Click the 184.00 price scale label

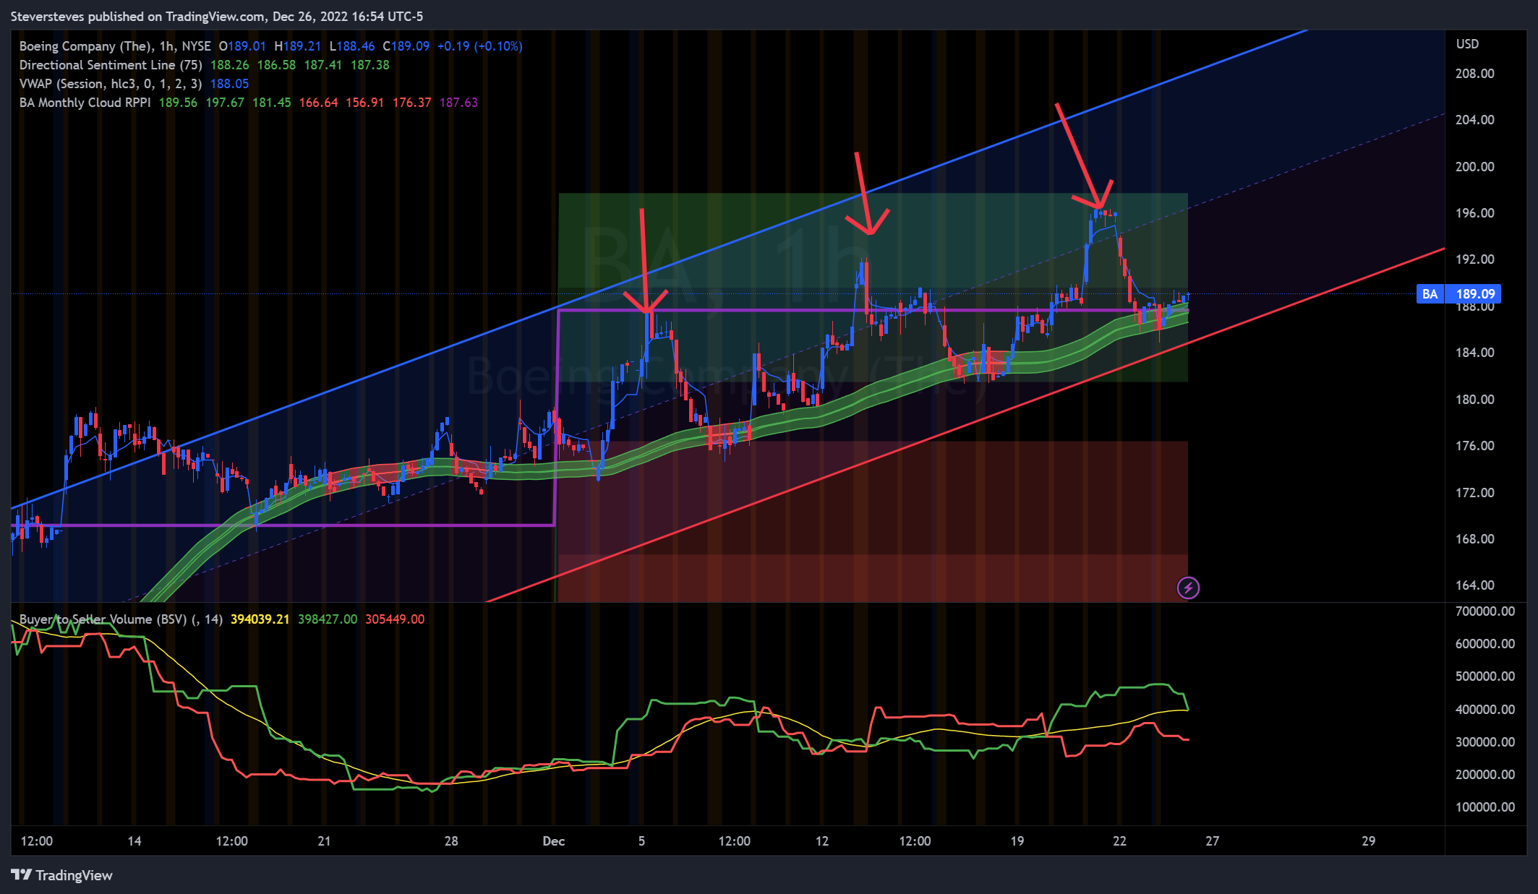pyautogui.click(x=1474, y=353)
